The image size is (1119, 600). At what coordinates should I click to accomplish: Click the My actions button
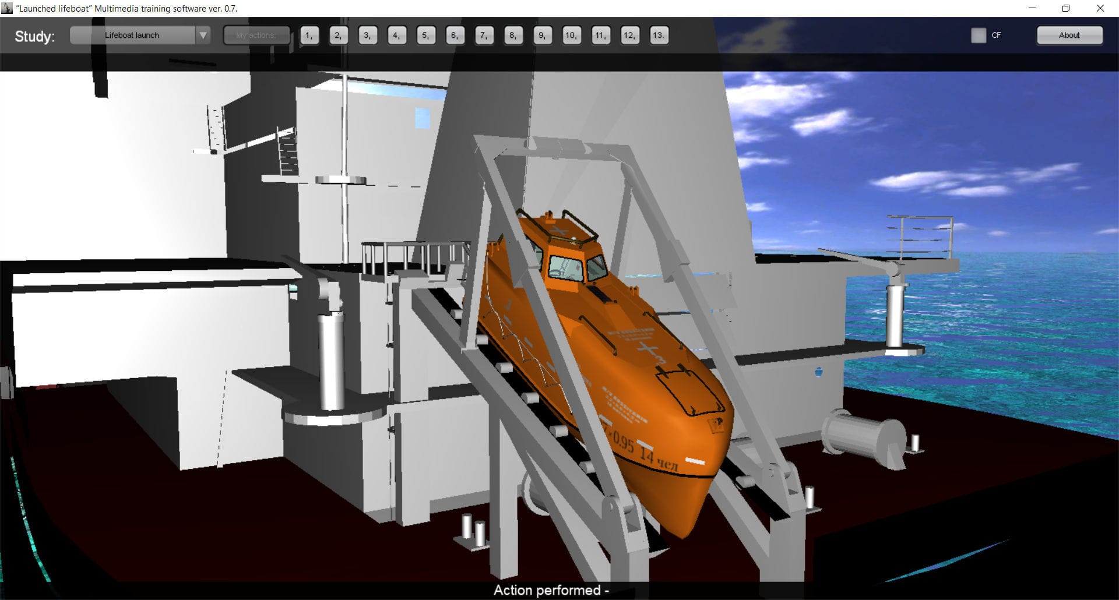256,35
